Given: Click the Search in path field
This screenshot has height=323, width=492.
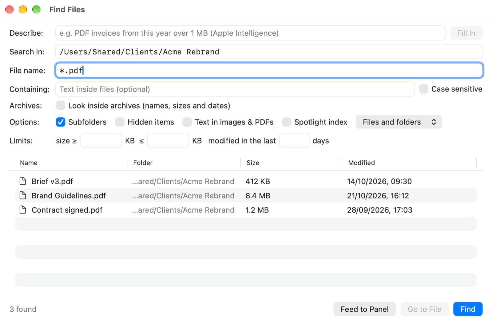Looking at the screenshot, I should pos(269,52).
